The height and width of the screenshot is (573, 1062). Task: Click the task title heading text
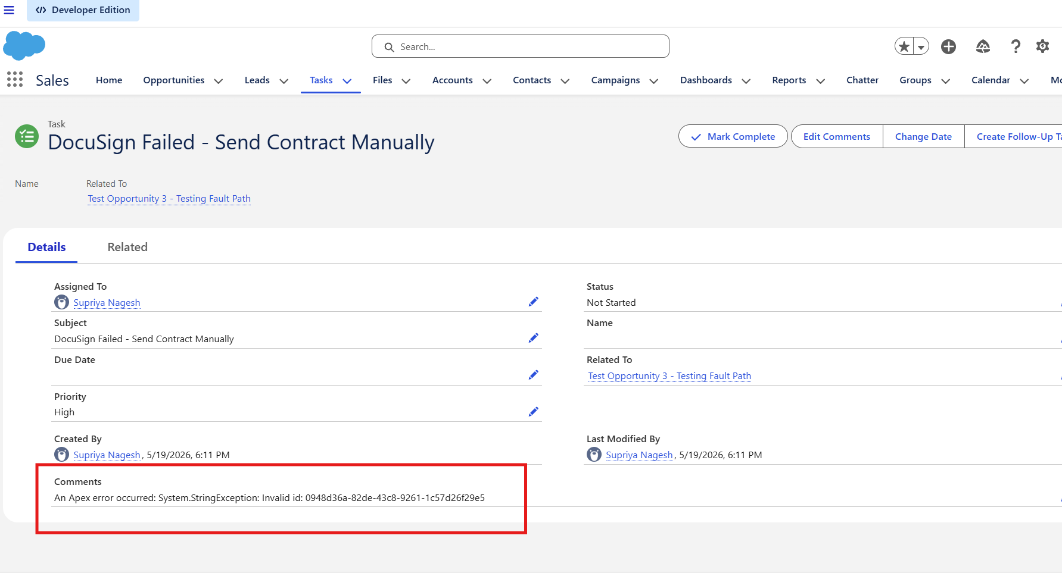[241, 143]
